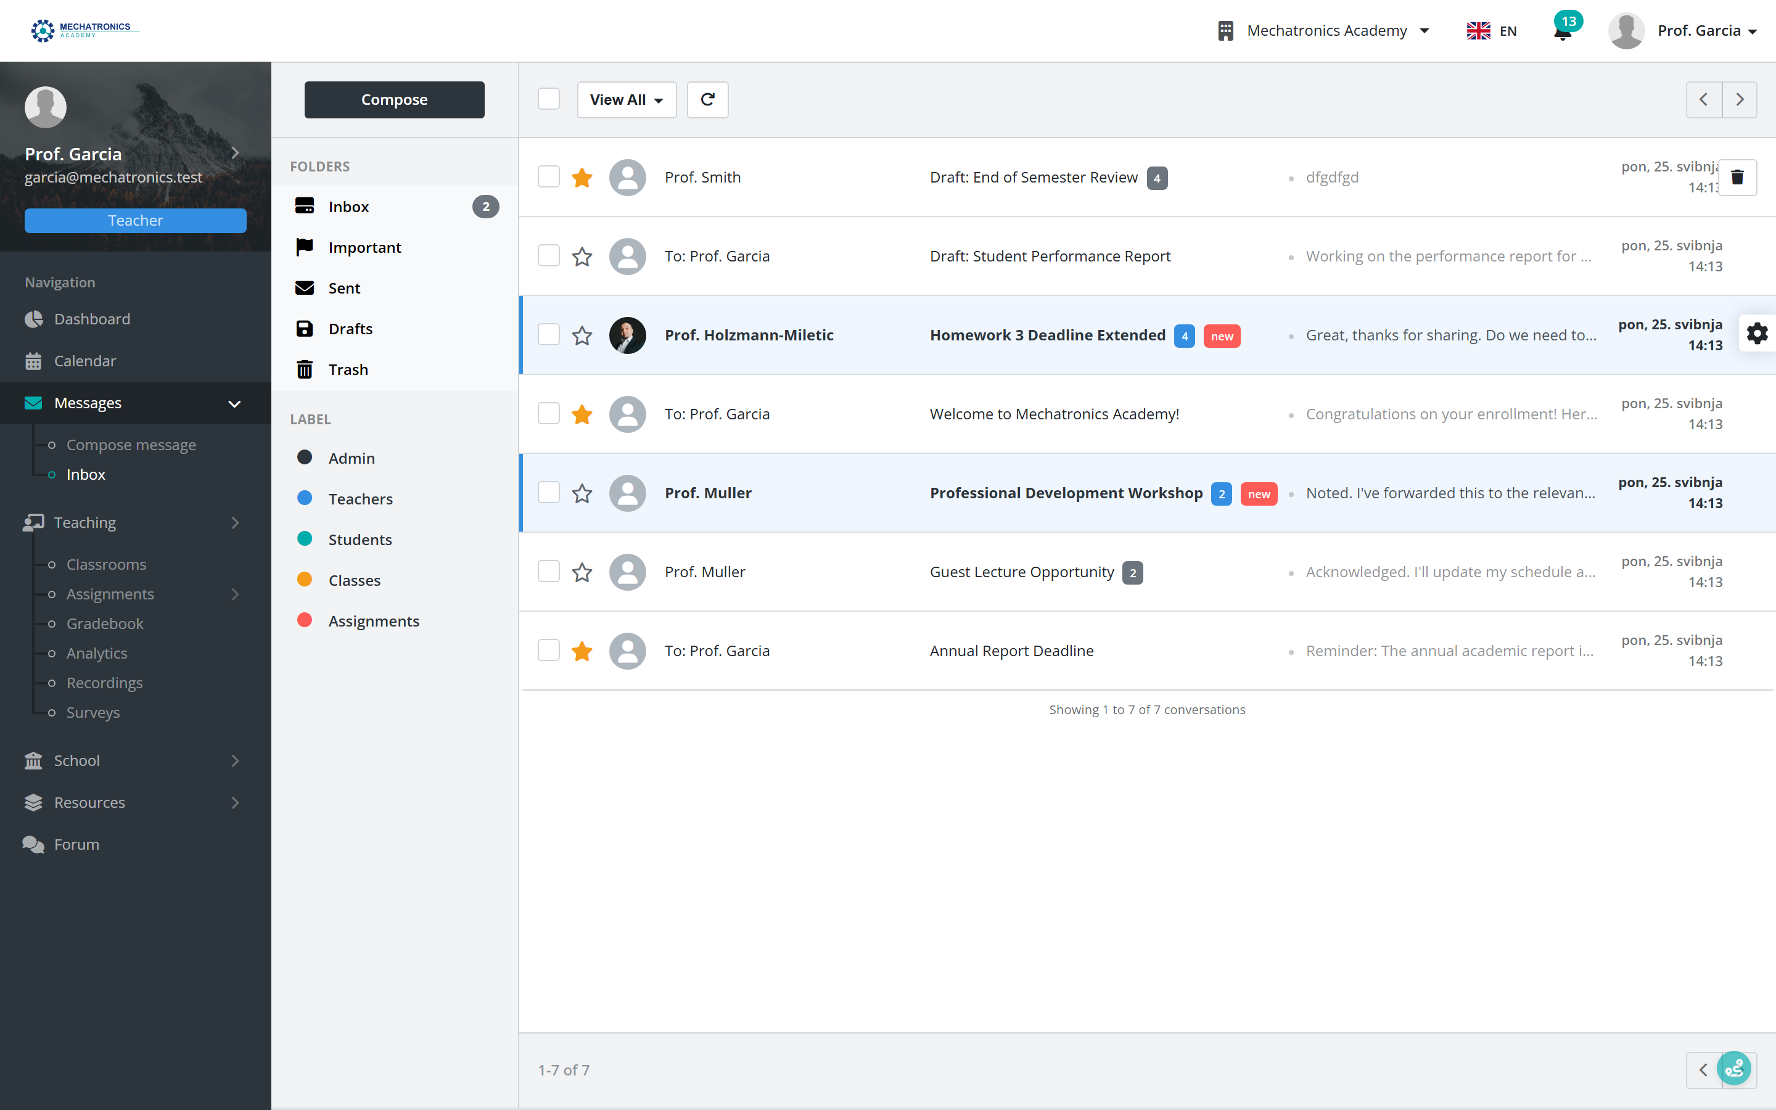Click the Compose button
The height and width of the screenshot is (1110, 1776).
pyautogui.click(x=394, y=100)
